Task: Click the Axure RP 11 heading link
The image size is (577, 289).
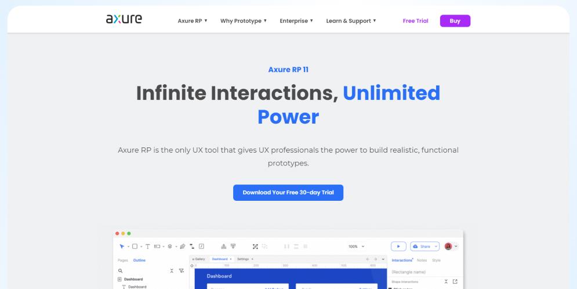Action: pos(288,70)
